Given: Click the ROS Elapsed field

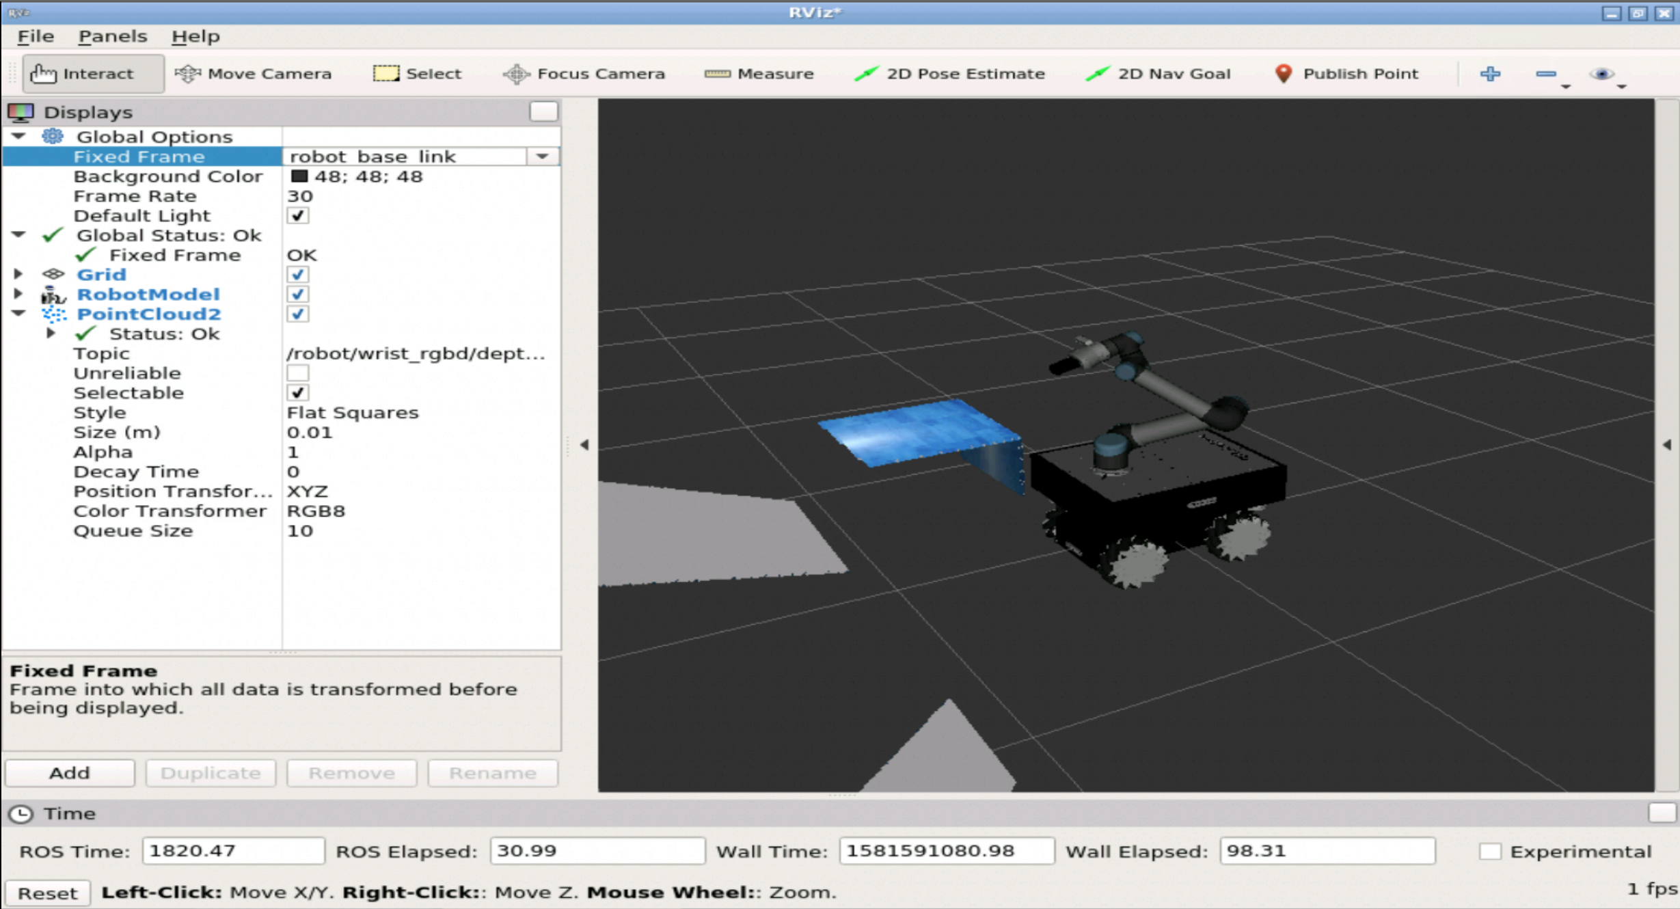Looking at the screenshot, I should coord(597,851).
